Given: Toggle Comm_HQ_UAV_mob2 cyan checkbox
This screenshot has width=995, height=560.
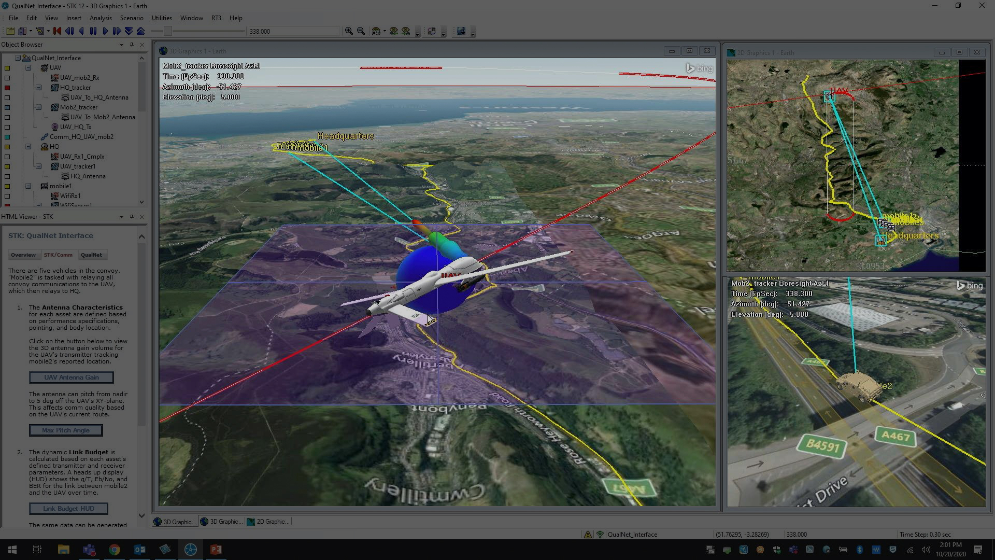Looking at the screenshot, I should pos(7,137).
